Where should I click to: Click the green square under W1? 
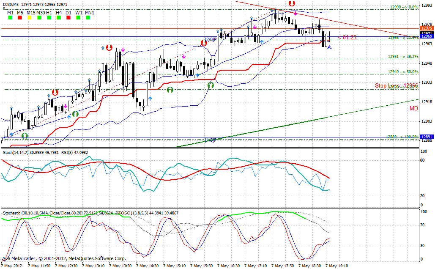click(x=78, y=18)
